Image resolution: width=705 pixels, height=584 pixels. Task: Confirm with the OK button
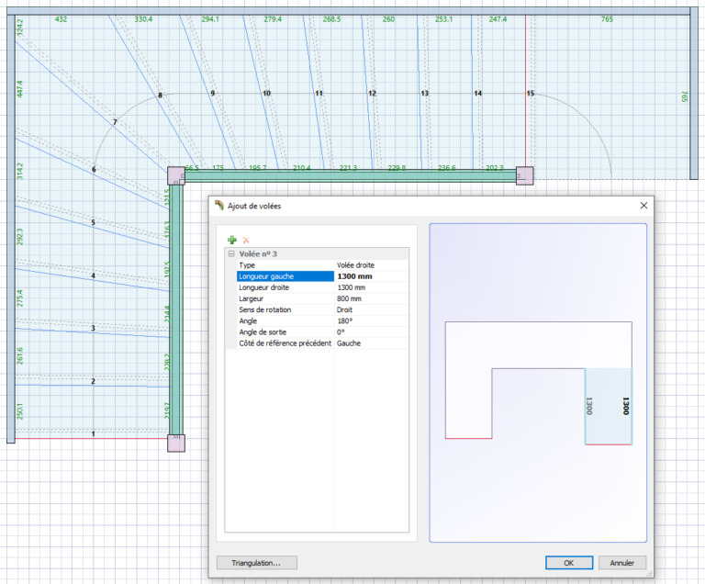569,563
